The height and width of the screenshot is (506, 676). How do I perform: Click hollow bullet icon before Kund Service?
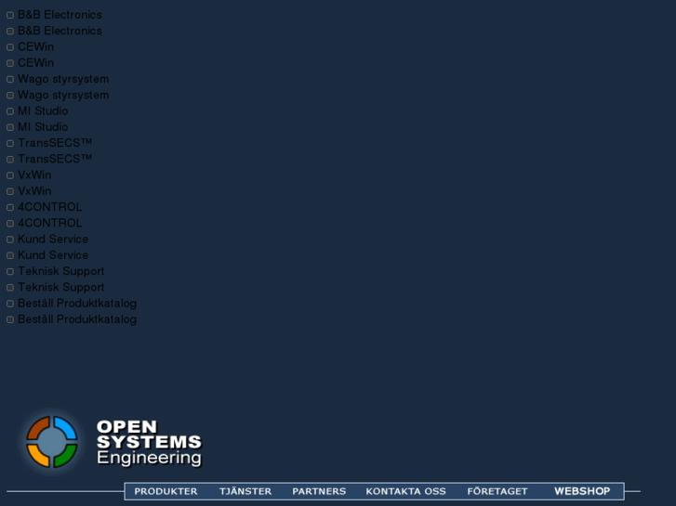[x=10, y=240]
